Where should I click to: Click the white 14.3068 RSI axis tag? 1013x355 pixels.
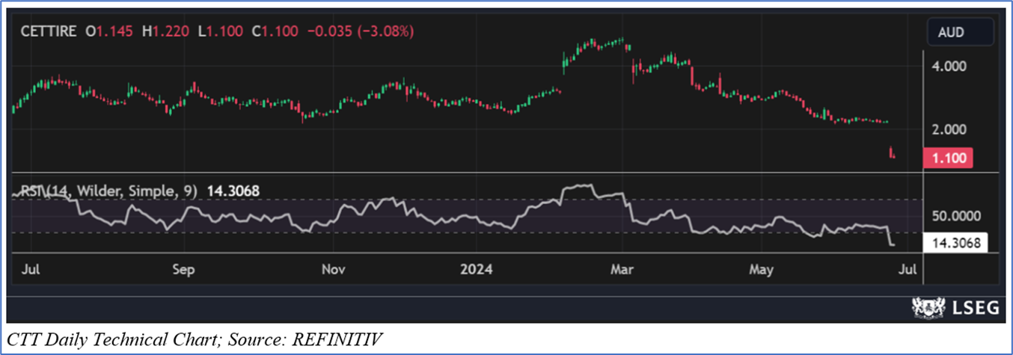click(x=955, y=243)
